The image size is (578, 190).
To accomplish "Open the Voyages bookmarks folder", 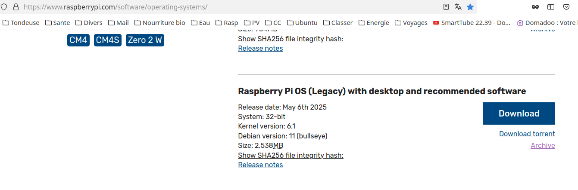I will click(x=411, y=23).
